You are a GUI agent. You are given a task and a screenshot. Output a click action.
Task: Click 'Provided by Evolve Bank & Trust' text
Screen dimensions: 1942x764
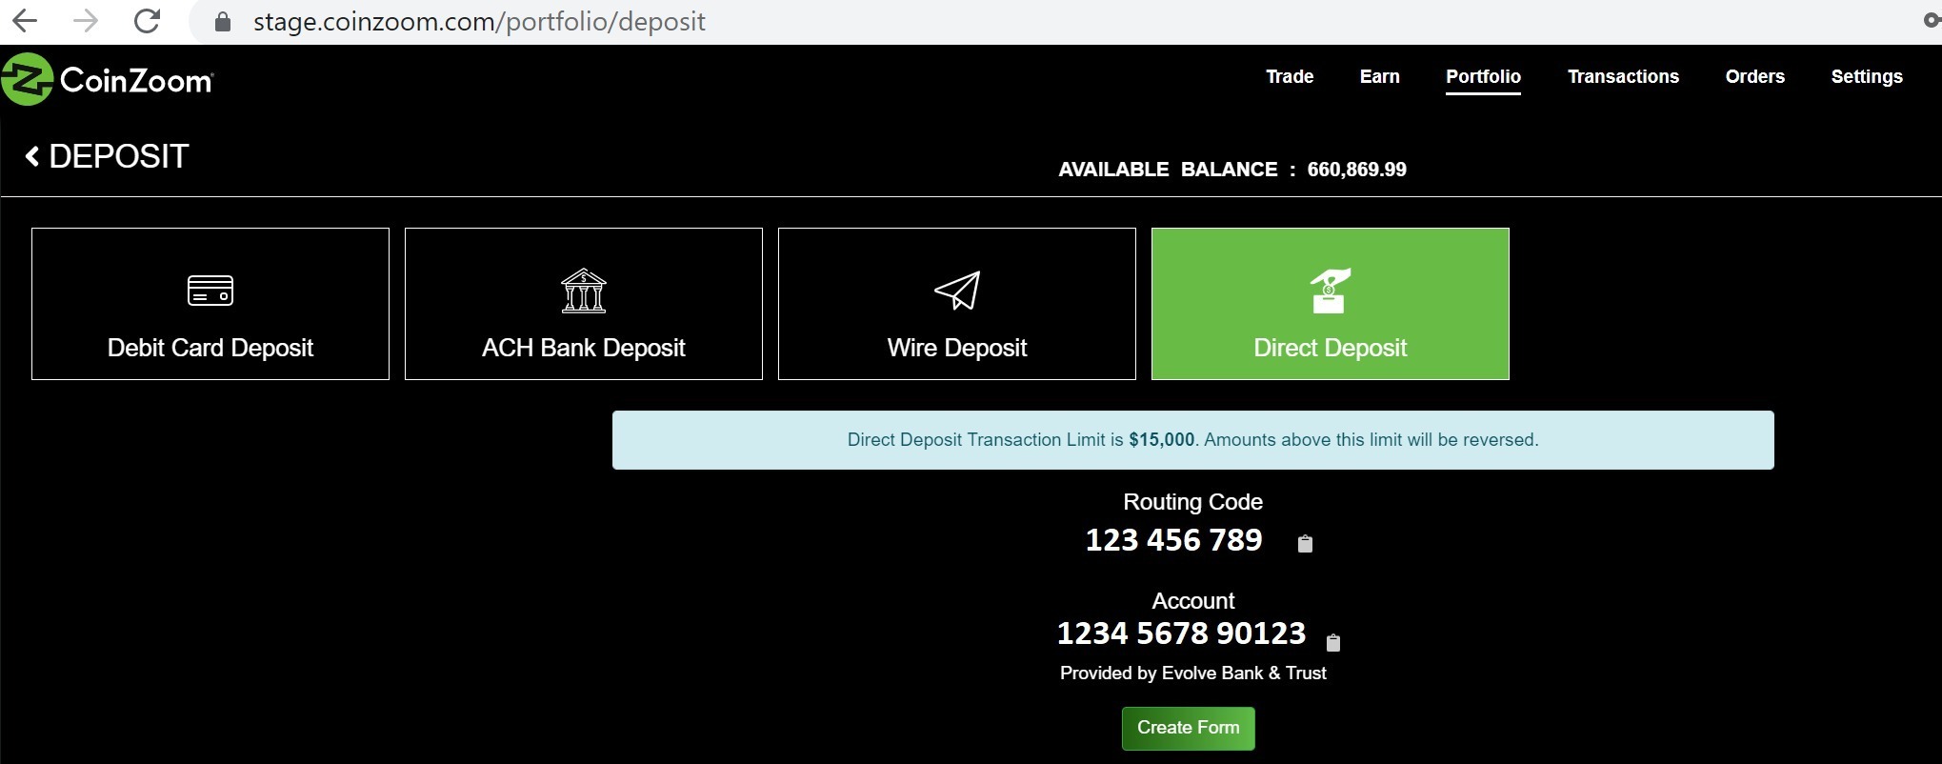tap(1192, 674)
